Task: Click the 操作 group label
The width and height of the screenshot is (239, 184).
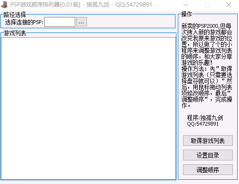Action: (x=186, y=14)
